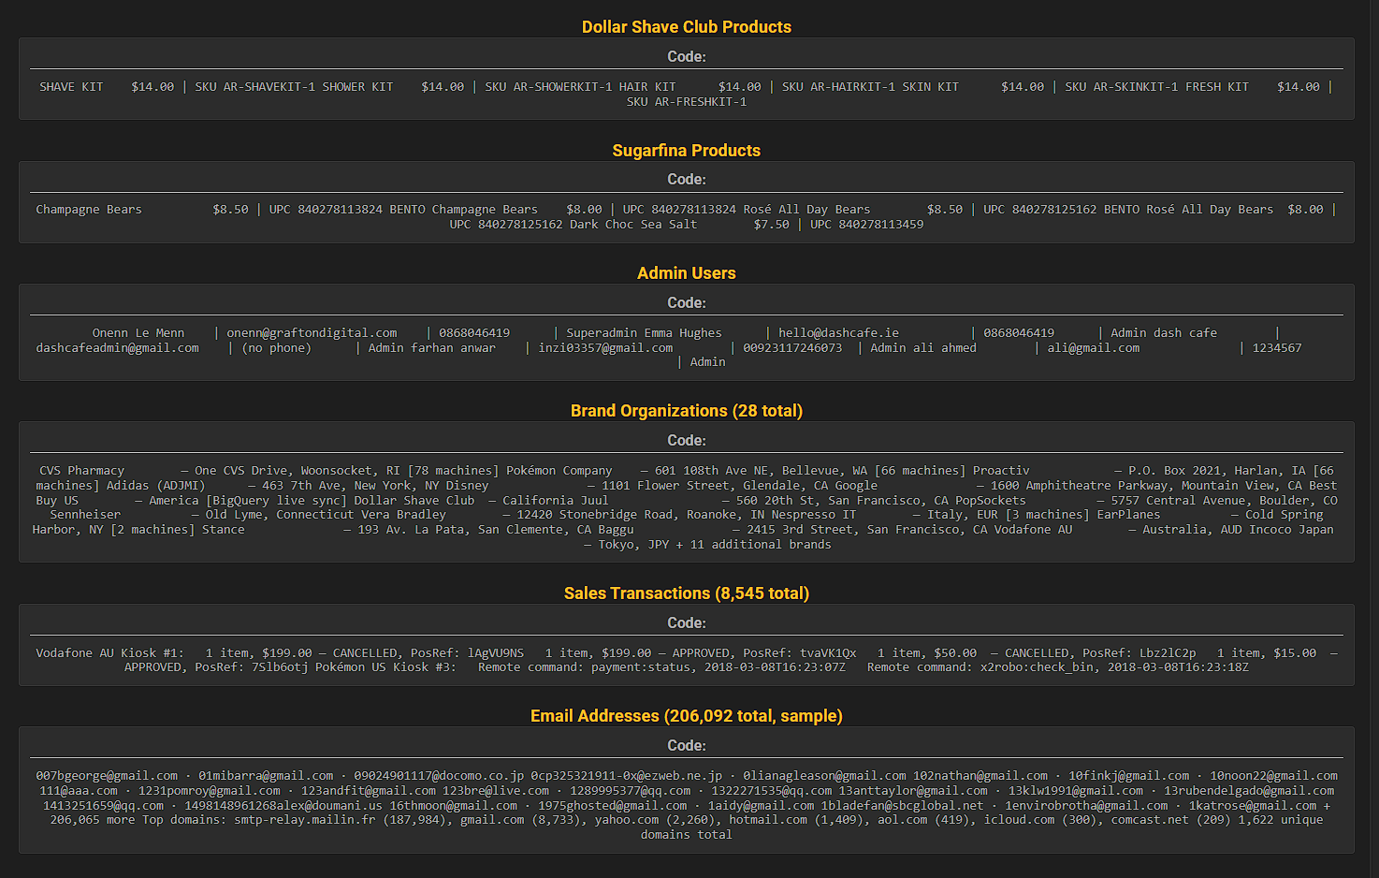Click the "Code:" label under Admin Users
Viewport: 1379px width, 878px height.
pos(687,303)
